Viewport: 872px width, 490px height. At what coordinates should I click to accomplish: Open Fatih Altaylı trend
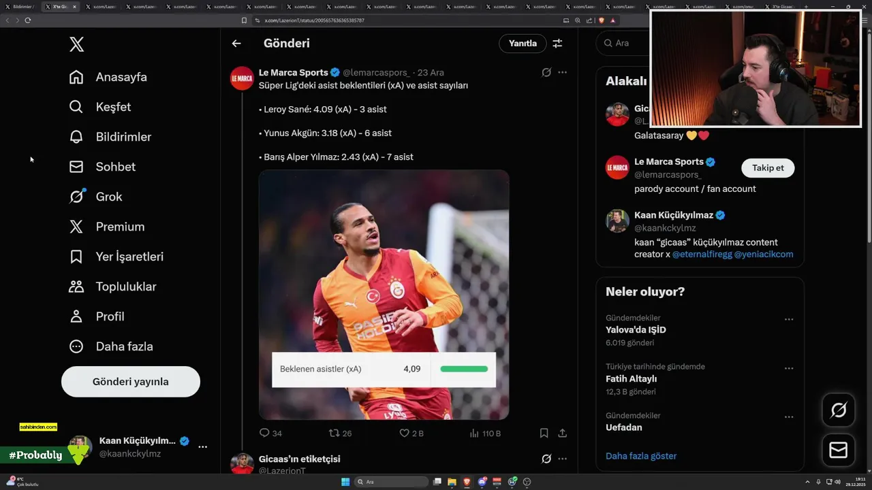631,379
